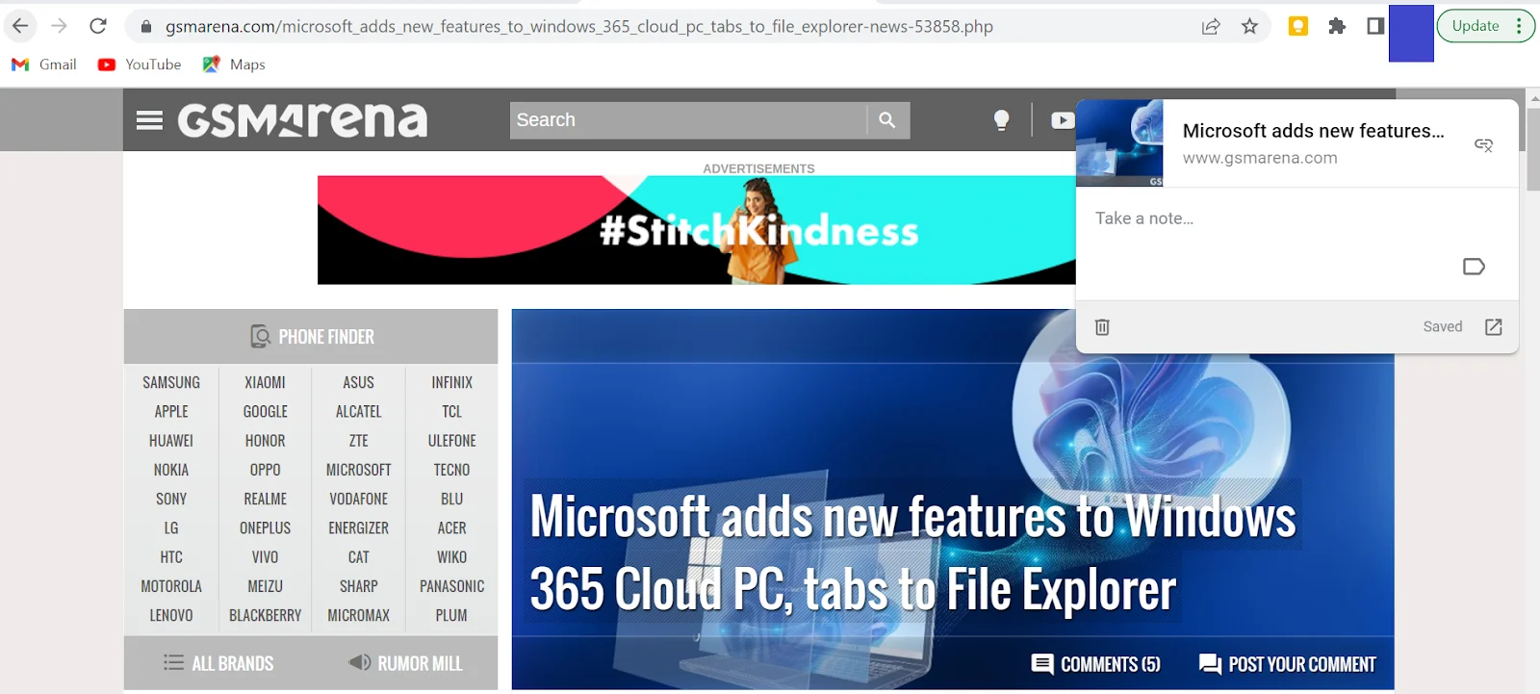Click the browser back arrow

tap(20, 26)
